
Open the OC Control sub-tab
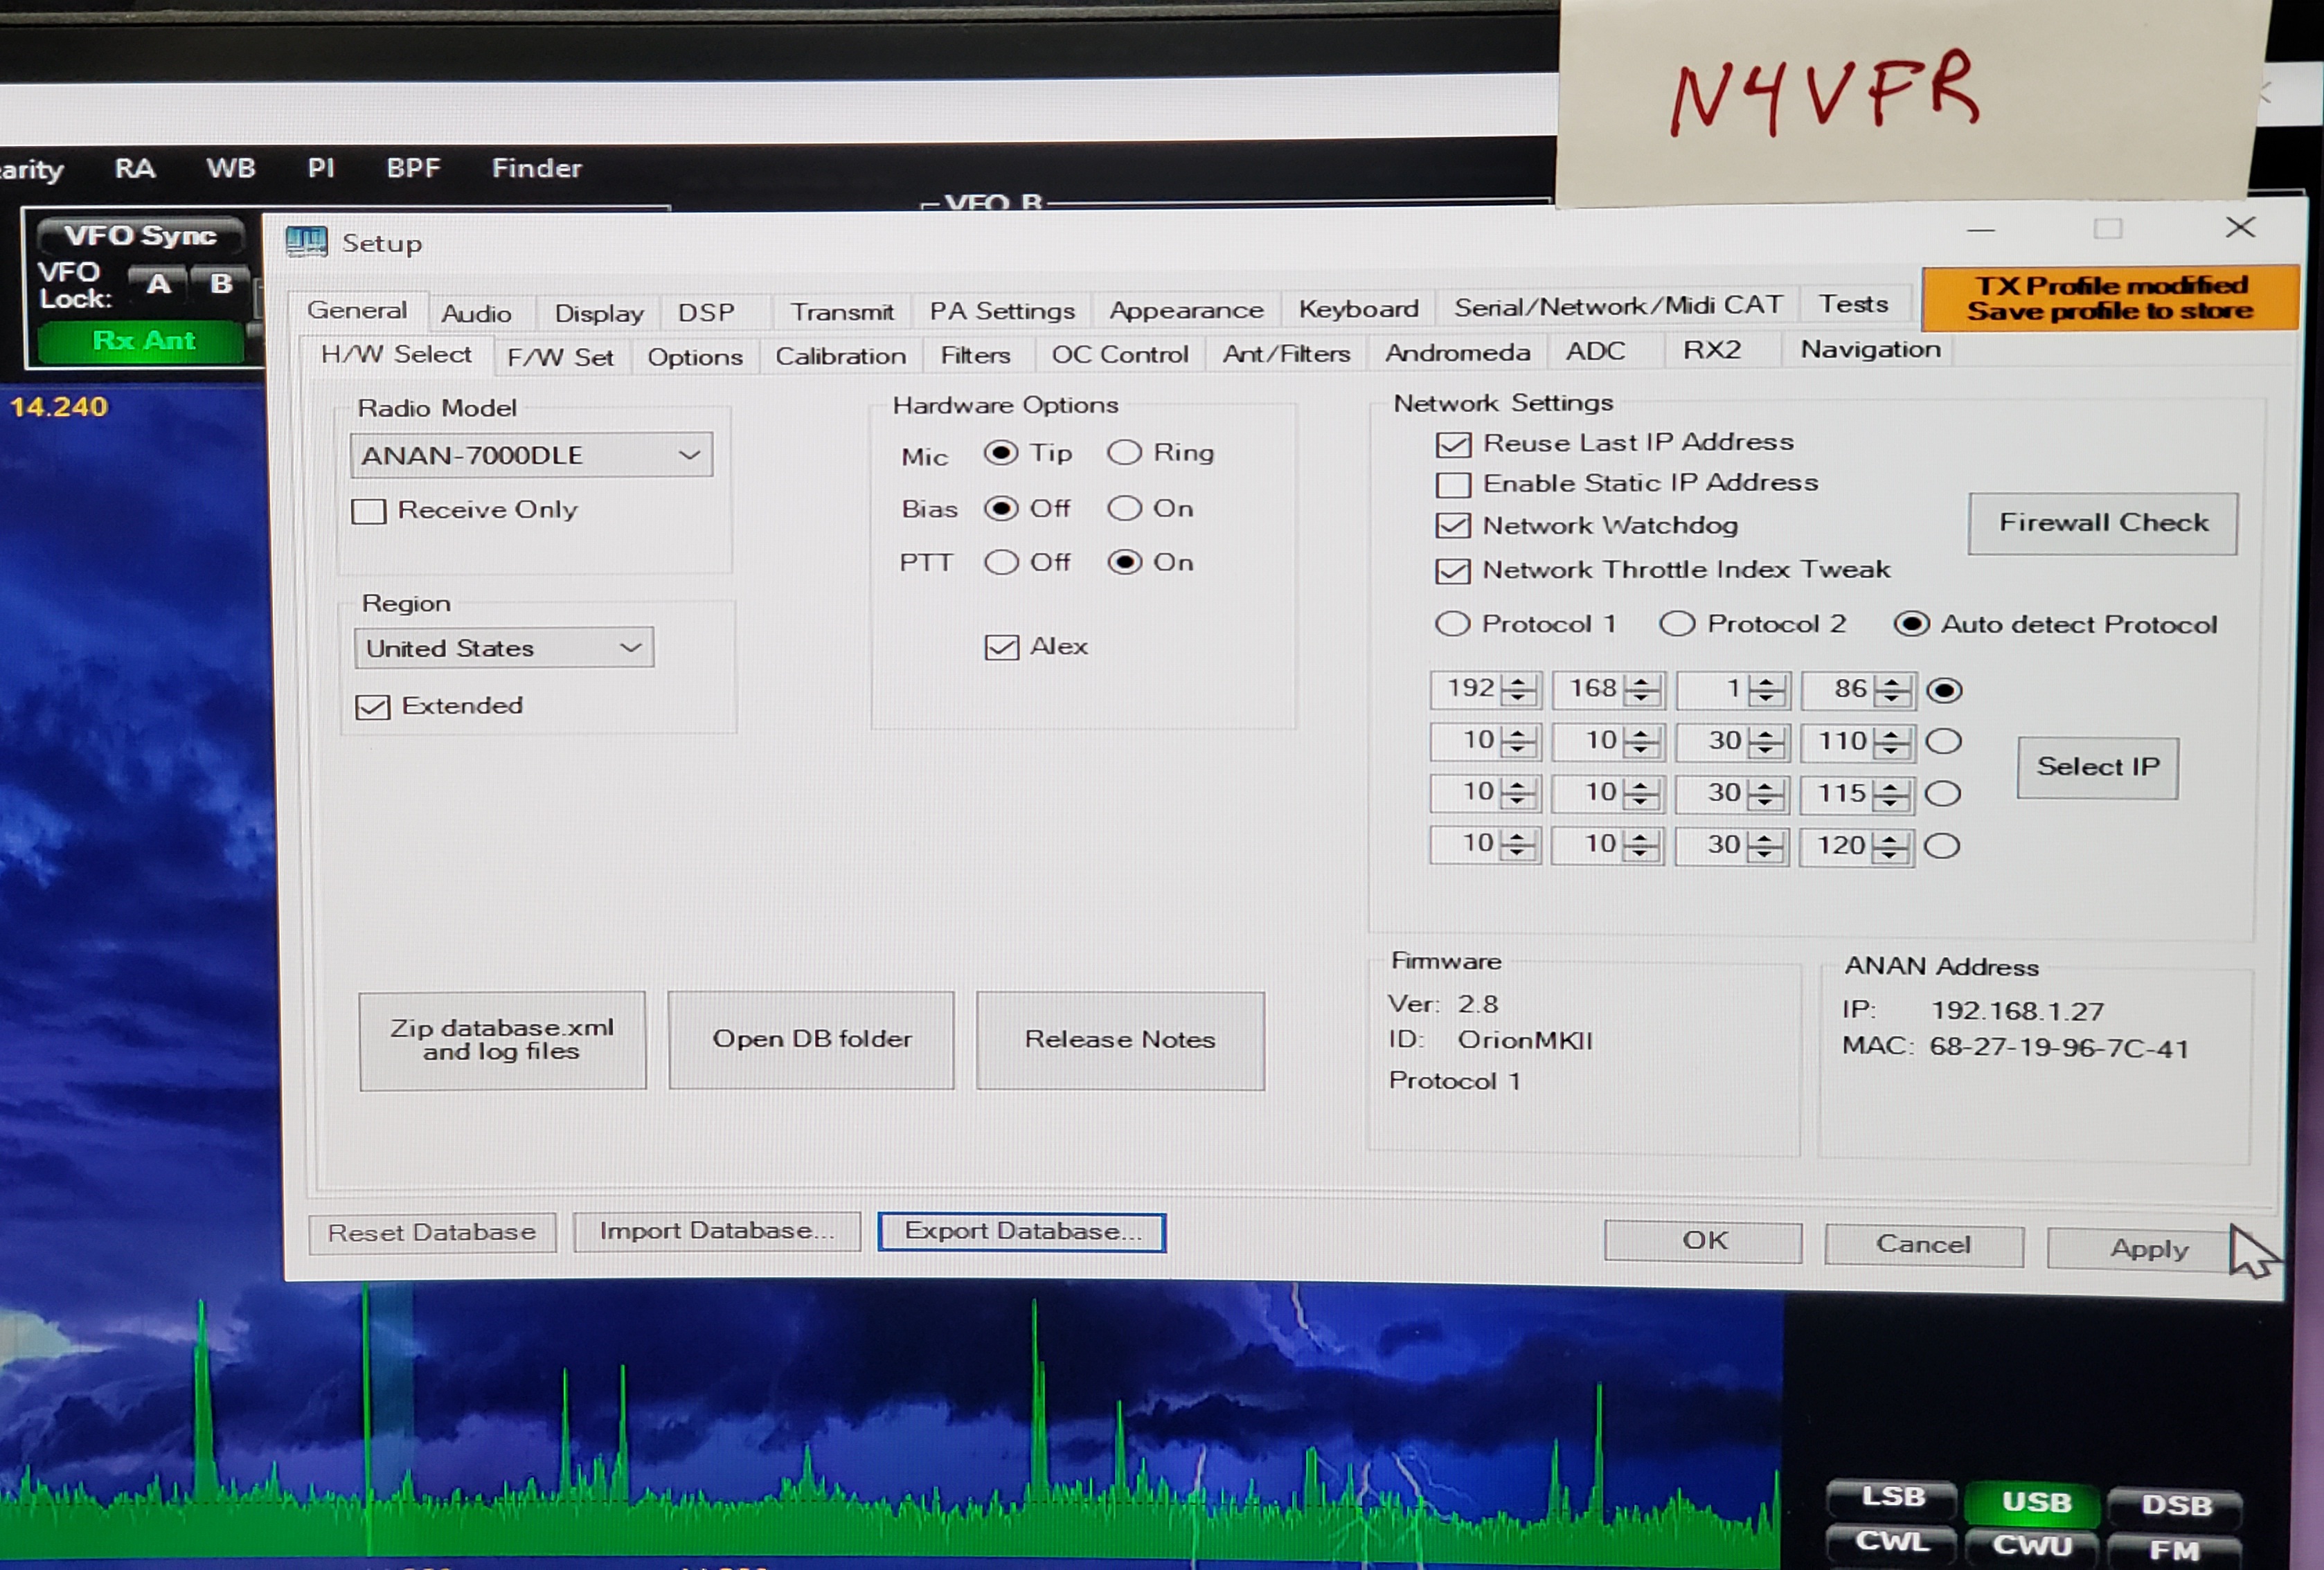[1120, 355]
